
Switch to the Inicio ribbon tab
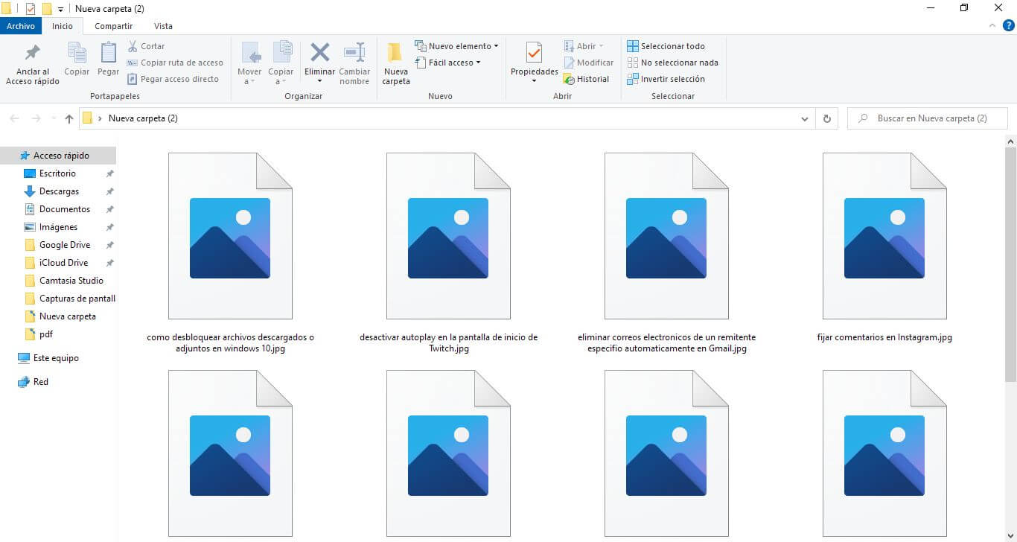(x=63, y=26)
